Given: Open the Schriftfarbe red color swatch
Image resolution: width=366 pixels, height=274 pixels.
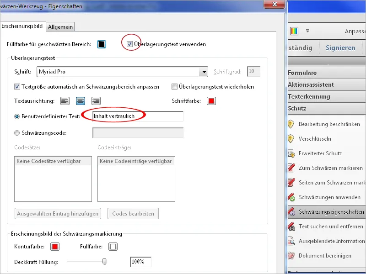Looking at the screenshot, I should pyautogui.click(x=211, y=101).
